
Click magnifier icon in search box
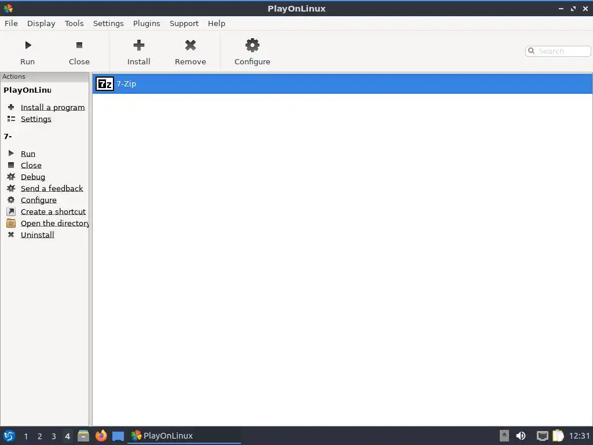532,51
